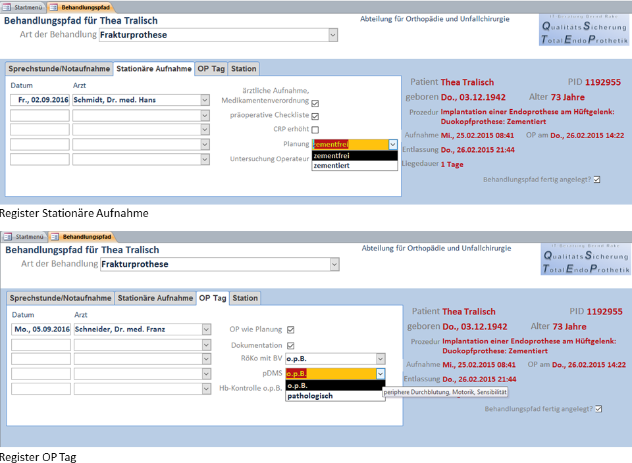Viewport: 632px width, 463px height.
Task: Open the RöKo mit BV dropdown
Action: (381, 359)
